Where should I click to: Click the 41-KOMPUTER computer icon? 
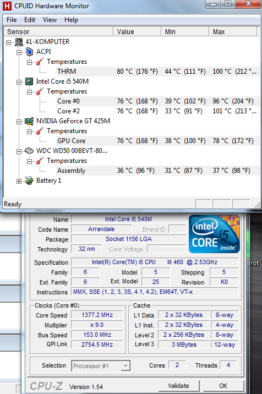coord(19,42)
